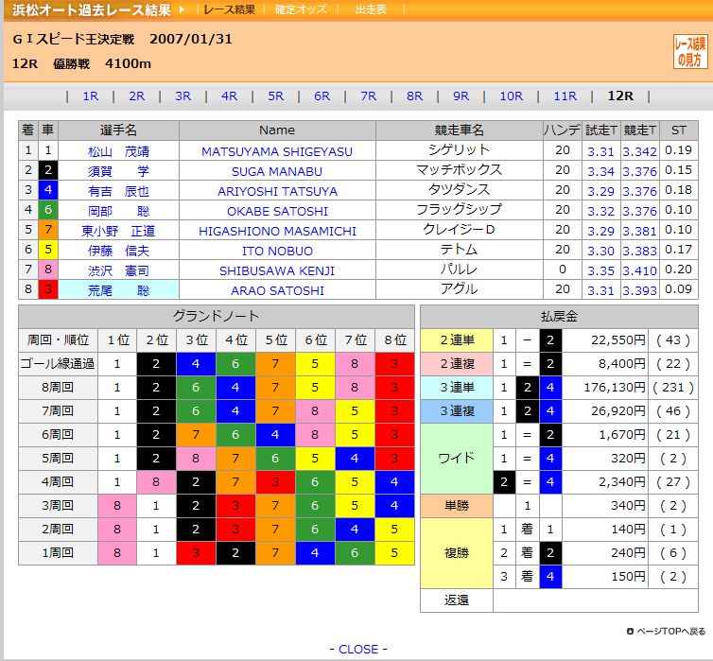The width and height of the screenshot is (713, 661).
Task: Click trial time 3.35 in Shibusawa row
Action: (600, 271)
